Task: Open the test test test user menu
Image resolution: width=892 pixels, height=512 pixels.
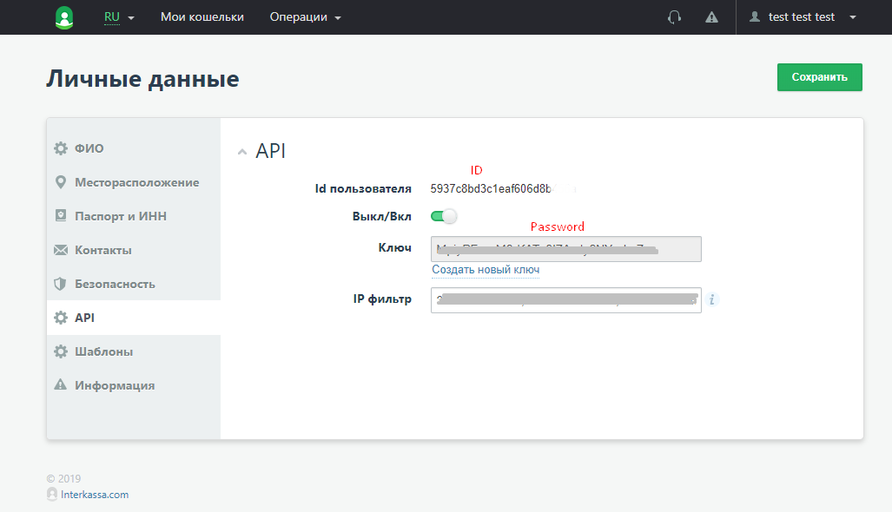Action: tap(803, 17)
